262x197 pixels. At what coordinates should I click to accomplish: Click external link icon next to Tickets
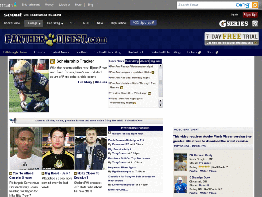click(199, 52)
